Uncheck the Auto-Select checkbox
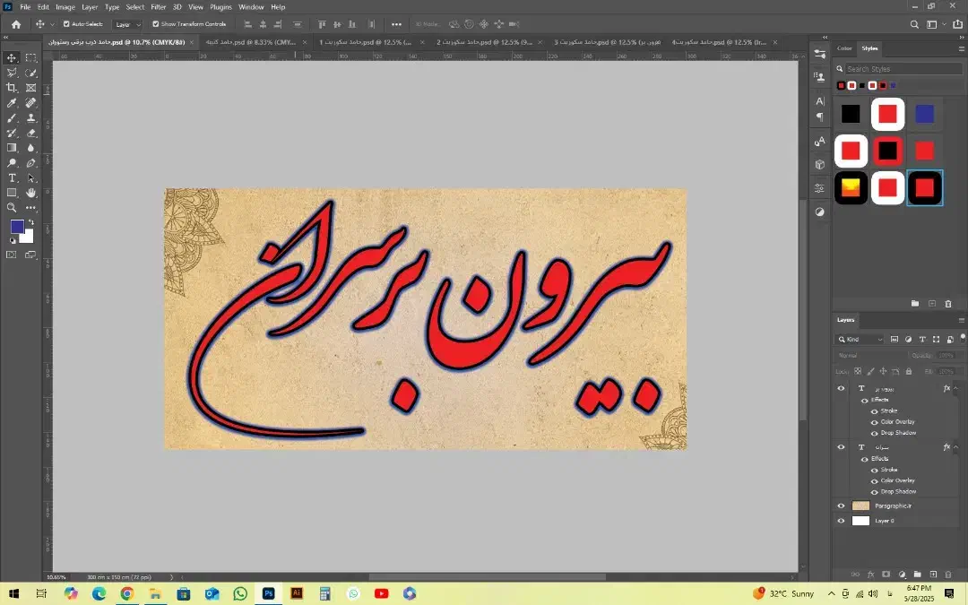The width and height of the screenshot is (968, 605). tap(66, 24)
